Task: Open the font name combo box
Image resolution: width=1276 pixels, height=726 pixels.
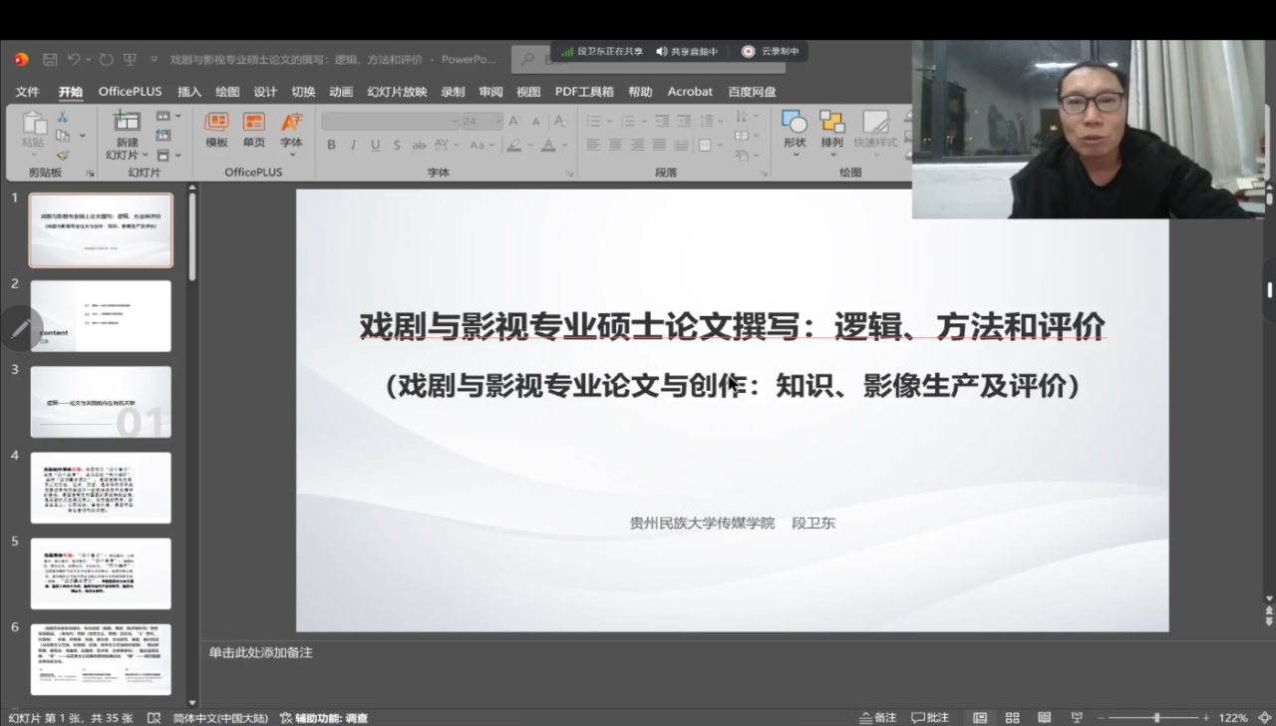Action: click(390, 121)
